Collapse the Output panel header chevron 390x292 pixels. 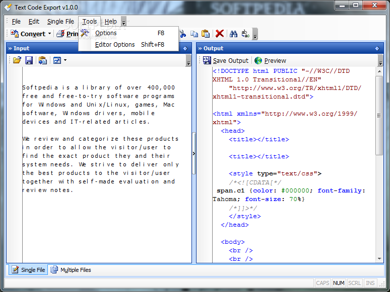click(200, 48)
